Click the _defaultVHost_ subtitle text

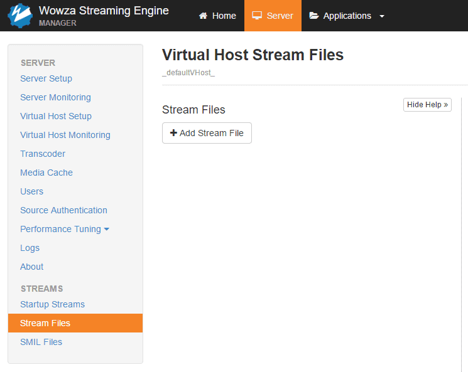[188, 73]
